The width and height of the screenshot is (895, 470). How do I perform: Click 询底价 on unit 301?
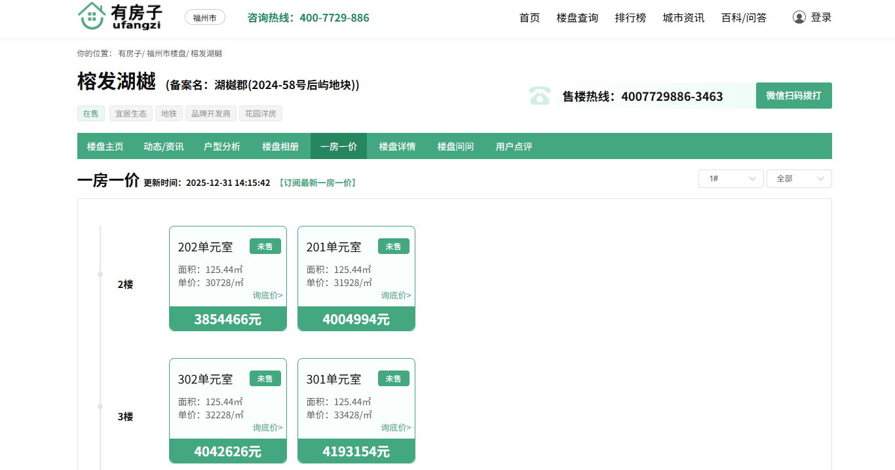(396, 428)
